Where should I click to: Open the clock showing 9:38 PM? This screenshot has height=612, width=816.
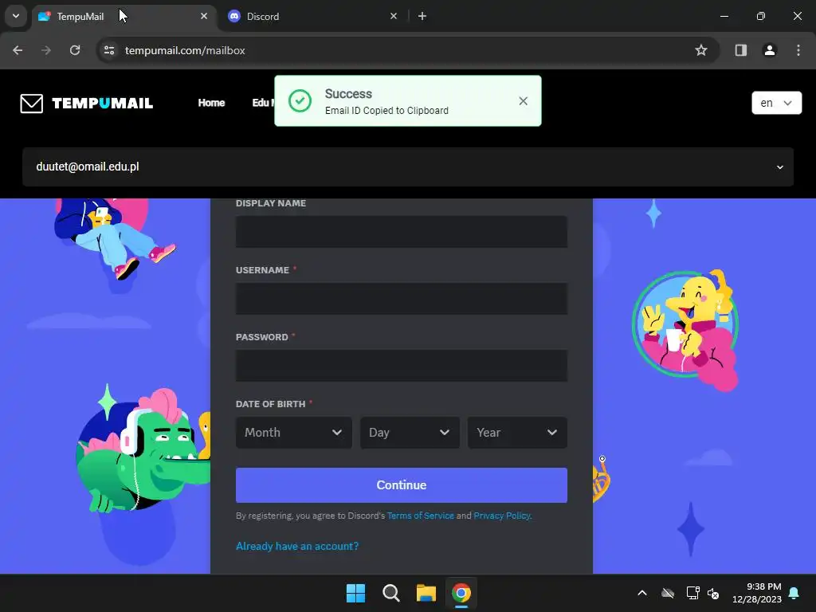click(x=757, y=593)
